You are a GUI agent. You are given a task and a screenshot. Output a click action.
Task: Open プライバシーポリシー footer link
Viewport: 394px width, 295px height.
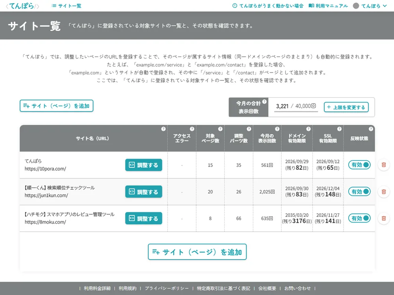click(167, 288)
